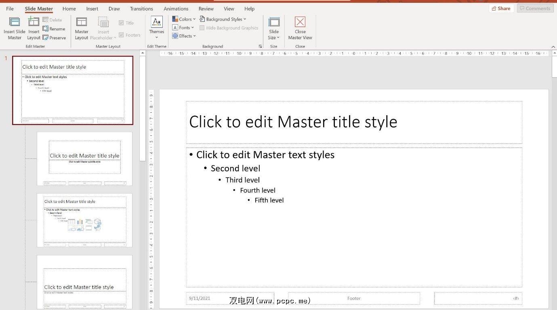Toggle the Footers checkbox
Viewport: 557px width, 310px height.
[x=121, y=35]
